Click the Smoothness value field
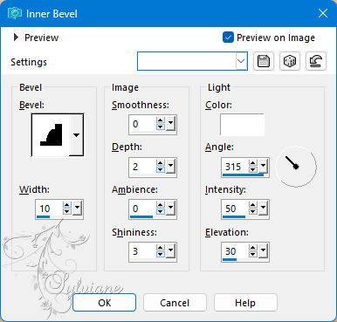This screenshot has width=337, height=322. pyautogui.click(x=142, y=124)
